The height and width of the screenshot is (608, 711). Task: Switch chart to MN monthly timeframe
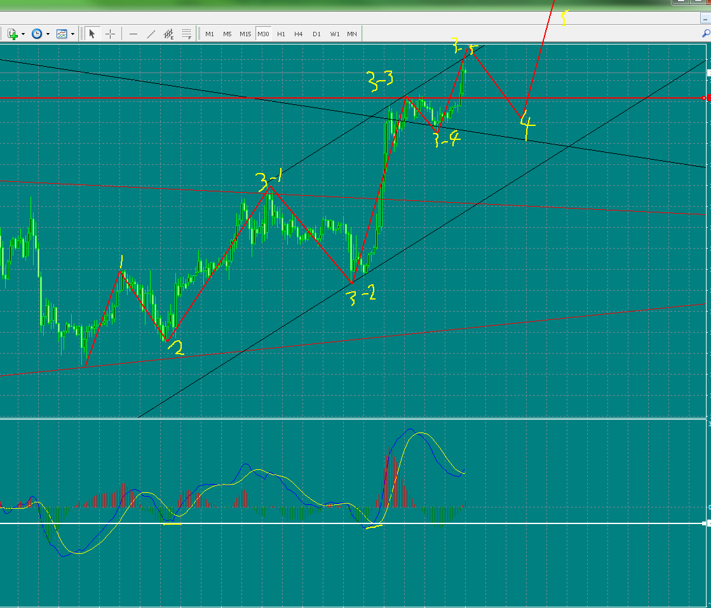(352, 34)
